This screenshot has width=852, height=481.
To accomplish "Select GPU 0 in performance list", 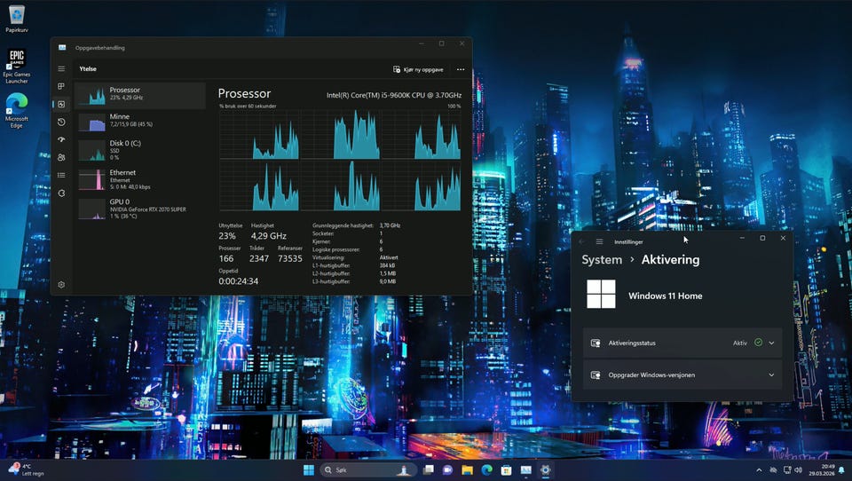I will [x=140, y=209].
